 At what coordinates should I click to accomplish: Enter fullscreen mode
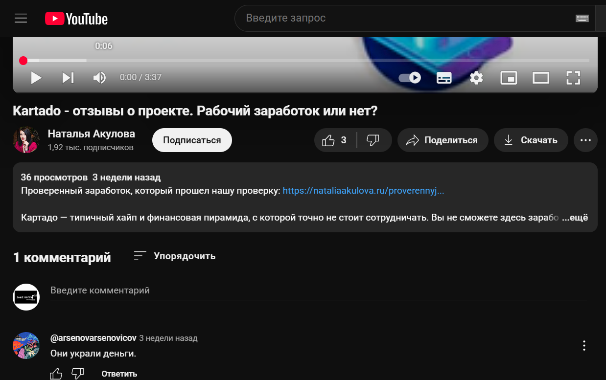click(573, 78)
